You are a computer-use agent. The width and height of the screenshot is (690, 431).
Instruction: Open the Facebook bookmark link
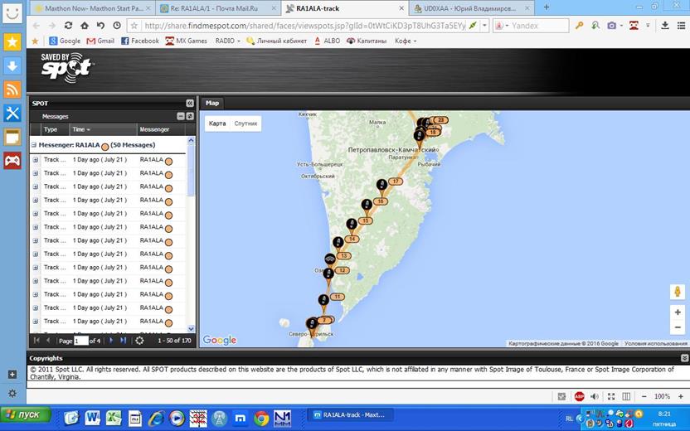click(140, 41)
